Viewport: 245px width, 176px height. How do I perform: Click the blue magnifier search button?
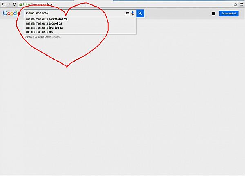[140, 13]
